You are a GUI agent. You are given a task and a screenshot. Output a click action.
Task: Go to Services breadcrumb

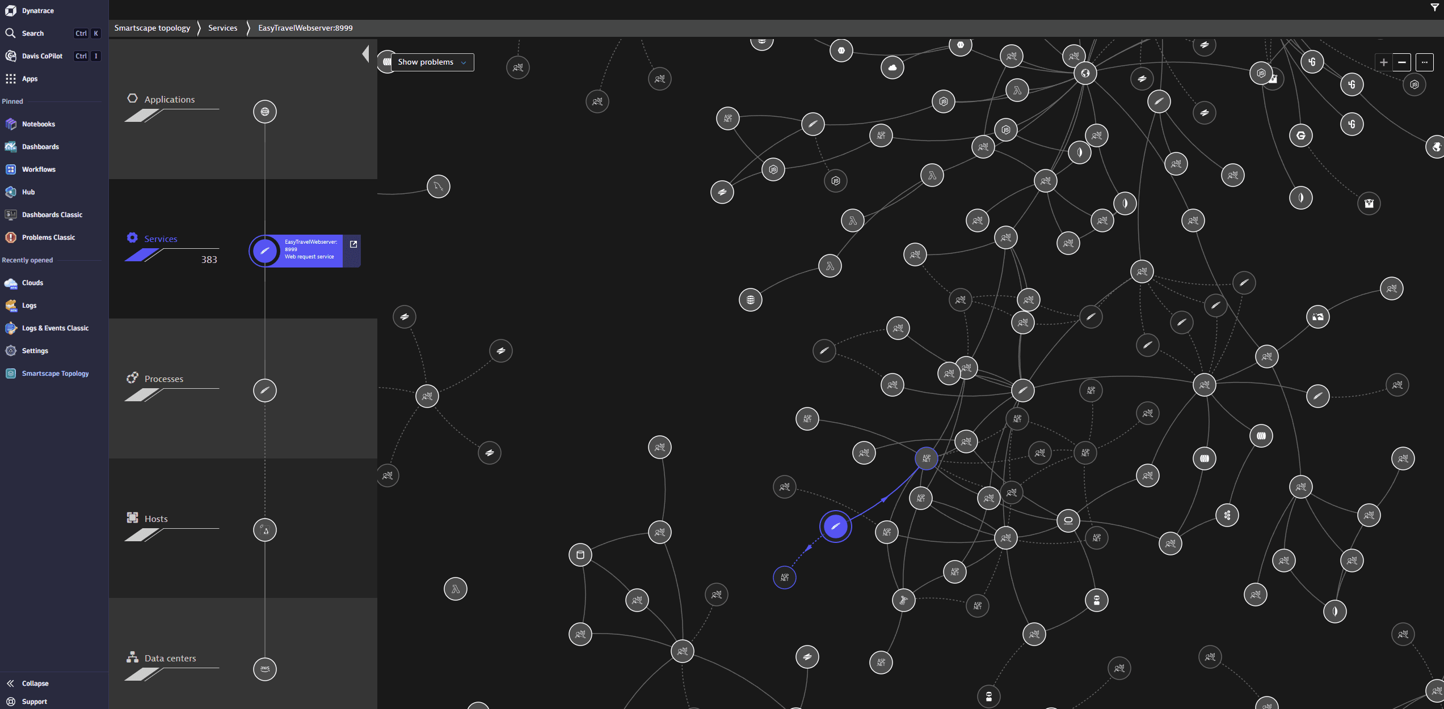(x=222, y=28)
